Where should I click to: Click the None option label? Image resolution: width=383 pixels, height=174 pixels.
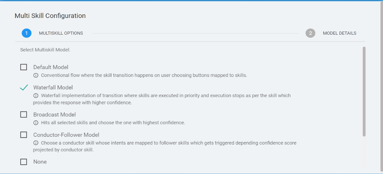pyautogui.click(x=40, y=162)
